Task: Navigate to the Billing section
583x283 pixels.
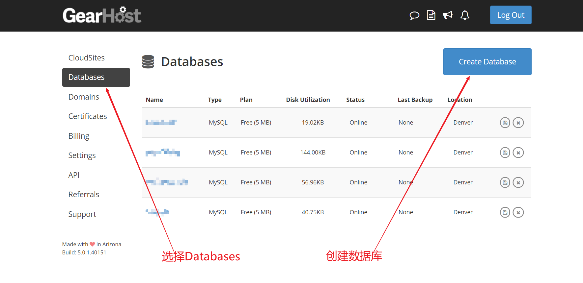Action: [79, 136]
